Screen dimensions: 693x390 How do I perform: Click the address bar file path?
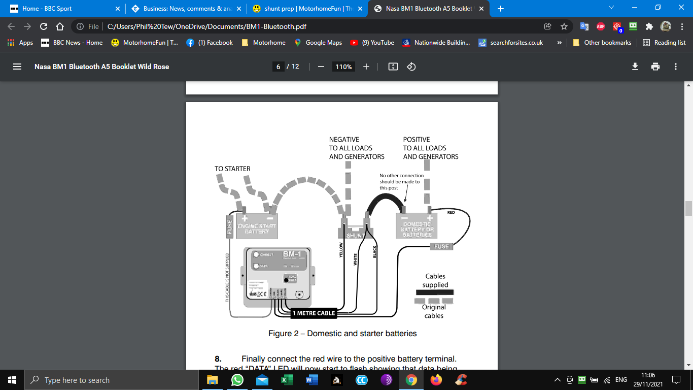coord(206,26)
